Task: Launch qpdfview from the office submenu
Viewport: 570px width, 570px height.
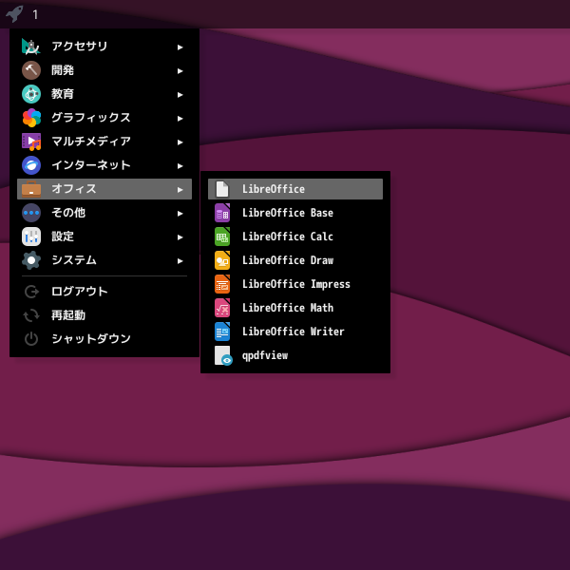Action: pos(295,355)
